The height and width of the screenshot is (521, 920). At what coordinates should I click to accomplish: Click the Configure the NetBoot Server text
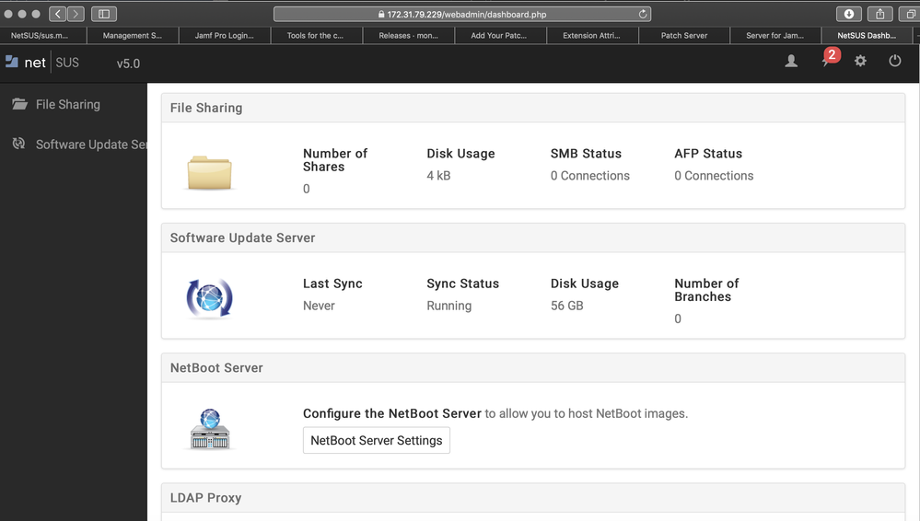(392, 413)
